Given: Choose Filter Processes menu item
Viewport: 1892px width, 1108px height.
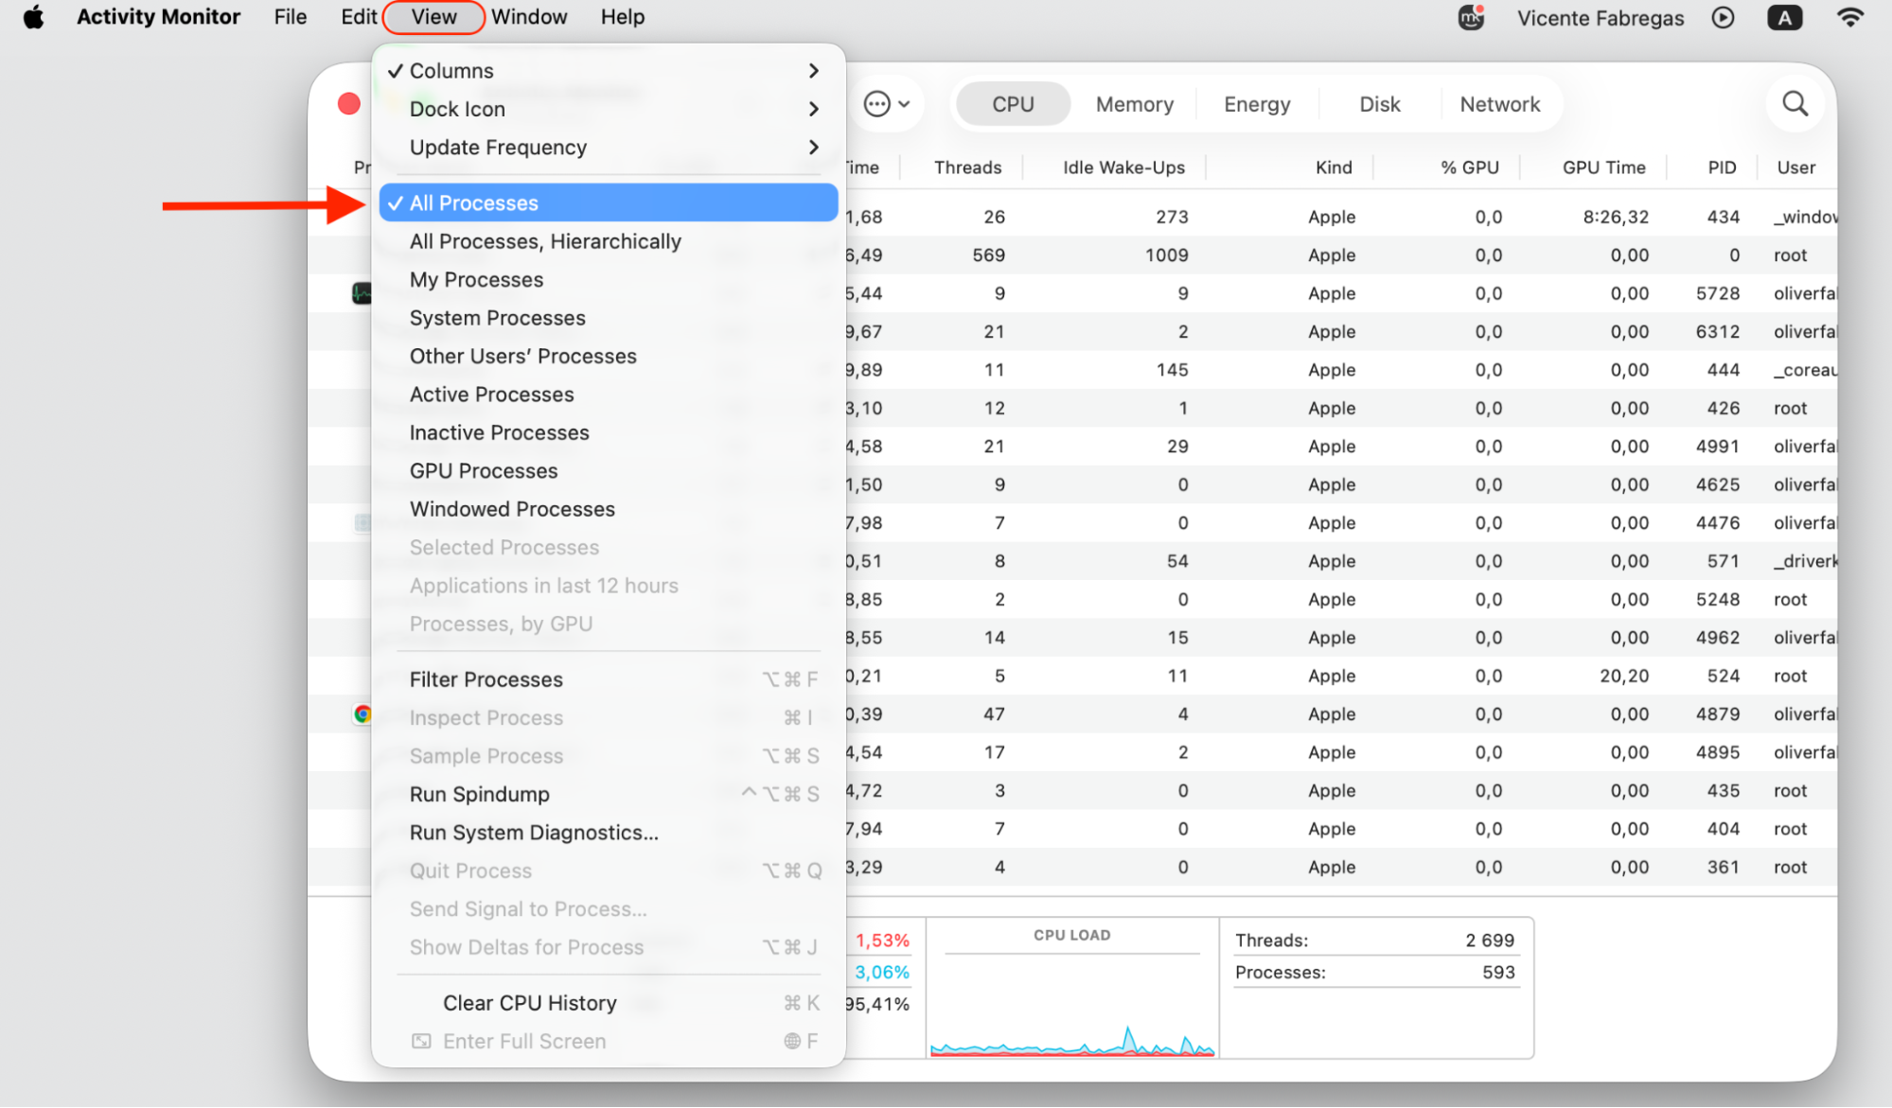Looking at the screenshot, I should pos(609,679).
